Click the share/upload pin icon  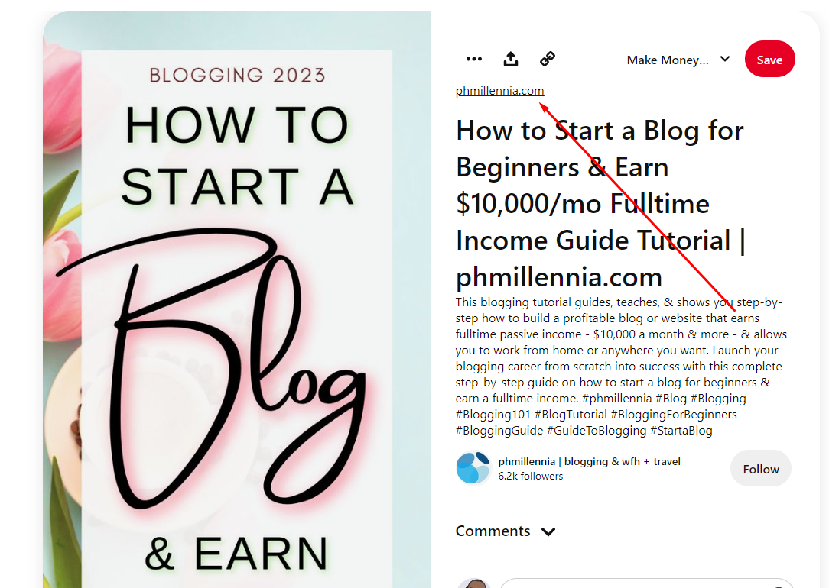click(510, 59)
